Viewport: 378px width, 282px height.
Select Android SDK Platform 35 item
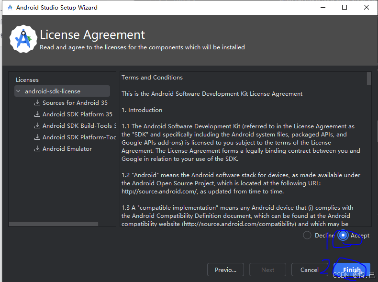[78, 114]
